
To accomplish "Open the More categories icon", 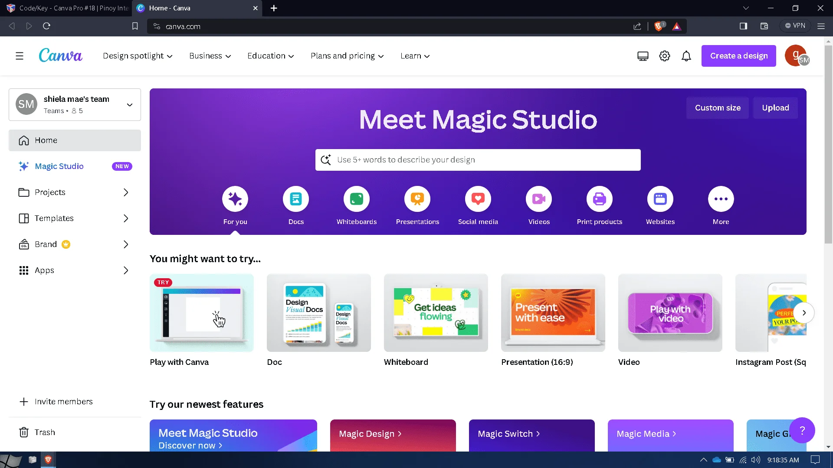I will 721,199.
